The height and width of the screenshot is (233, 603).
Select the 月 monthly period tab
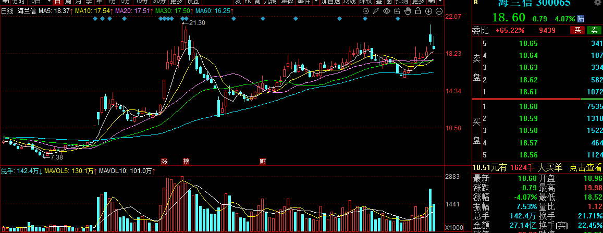coord(78,2)
